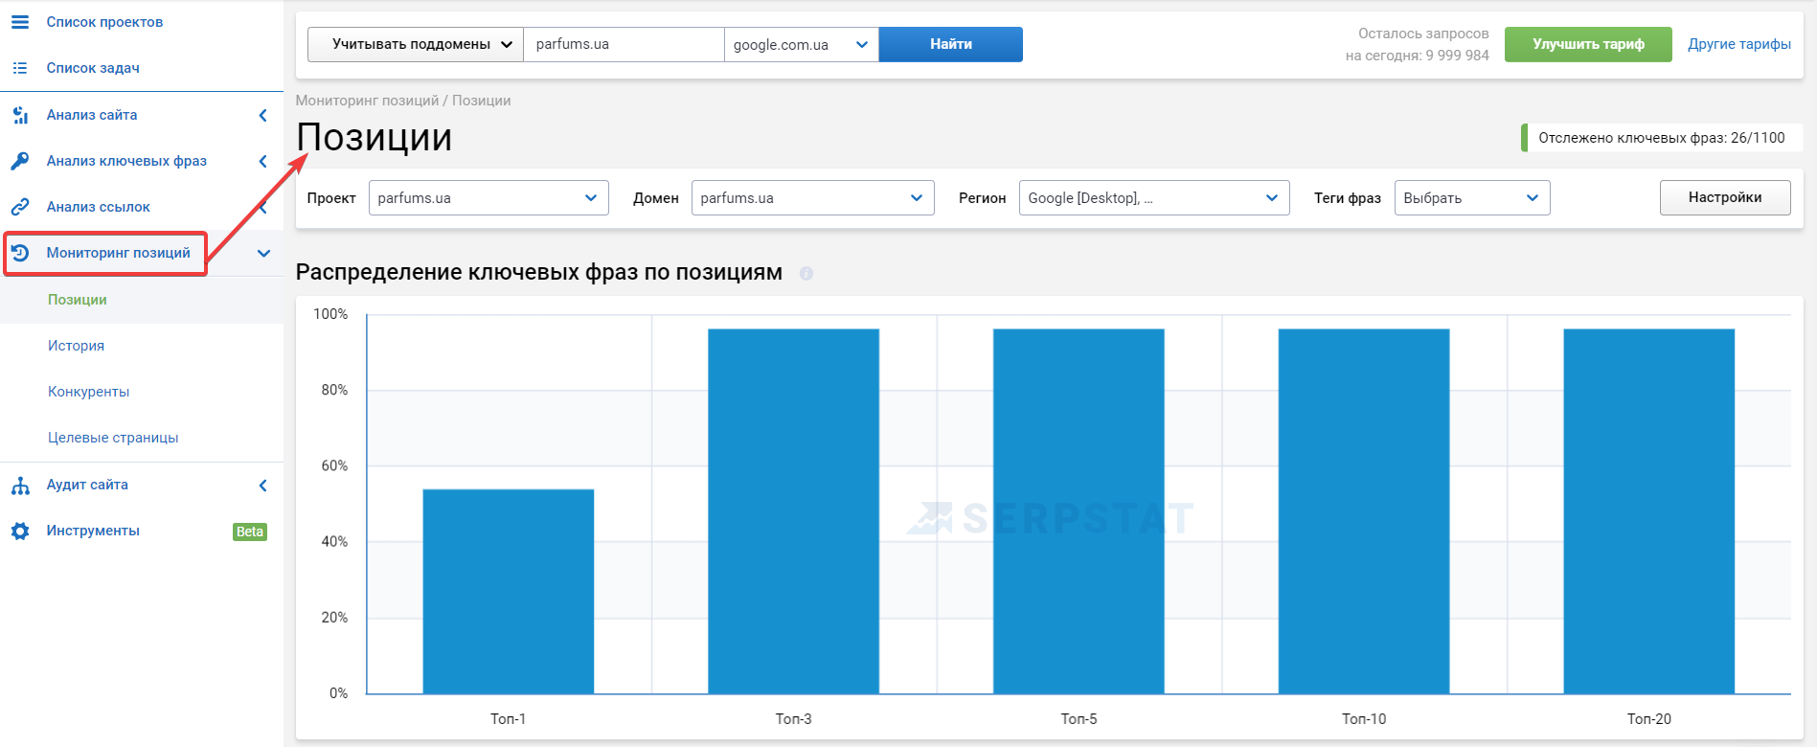Click the Другие тарифы link

(x=1739, y=44)
